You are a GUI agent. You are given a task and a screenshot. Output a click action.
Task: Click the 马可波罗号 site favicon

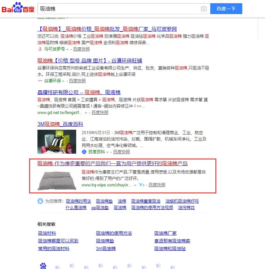pyautogui.click(x=40, y=49)
